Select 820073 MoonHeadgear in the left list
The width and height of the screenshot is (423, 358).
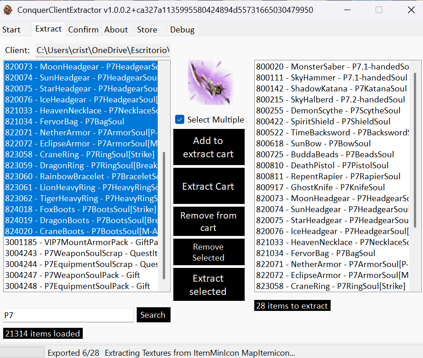coord(81,67)
